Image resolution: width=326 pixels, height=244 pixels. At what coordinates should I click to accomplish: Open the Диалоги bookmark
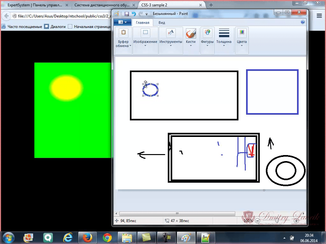point(55,27)
